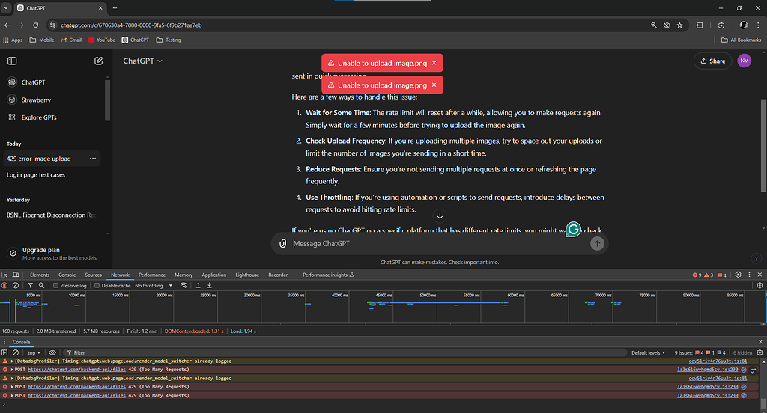Viewport: 767px width, 413px height.
Task: Expand the Default levels dropdown
Action: tap(649, 352)
